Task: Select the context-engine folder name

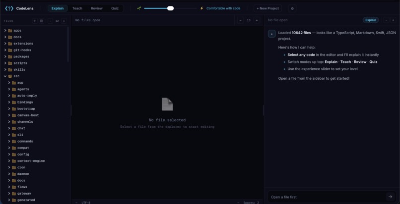Action: click(31, 161)
